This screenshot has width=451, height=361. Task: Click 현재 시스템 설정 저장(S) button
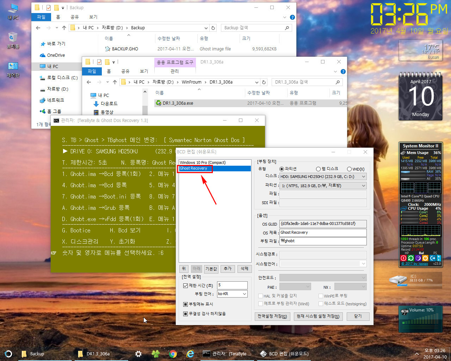318,316
